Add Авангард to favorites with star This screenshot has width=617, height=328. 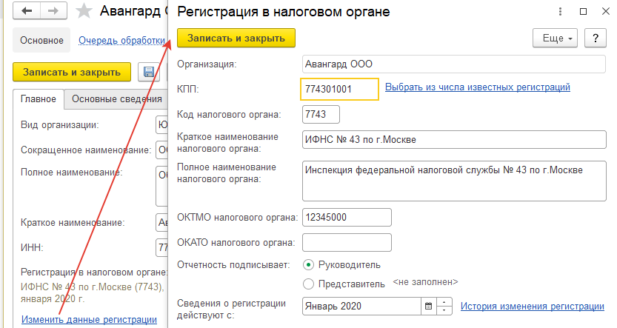85,11
